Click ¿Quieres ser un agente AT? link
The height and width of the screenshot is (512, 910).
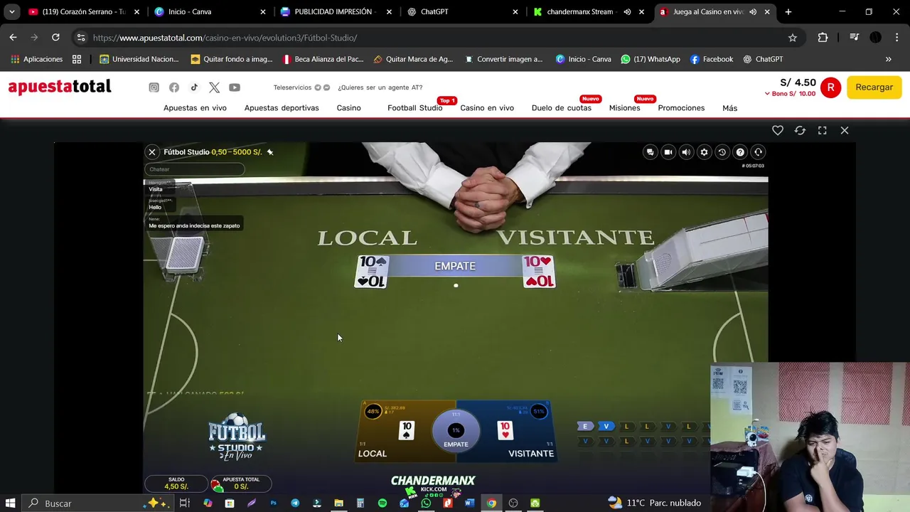(380, 87)
